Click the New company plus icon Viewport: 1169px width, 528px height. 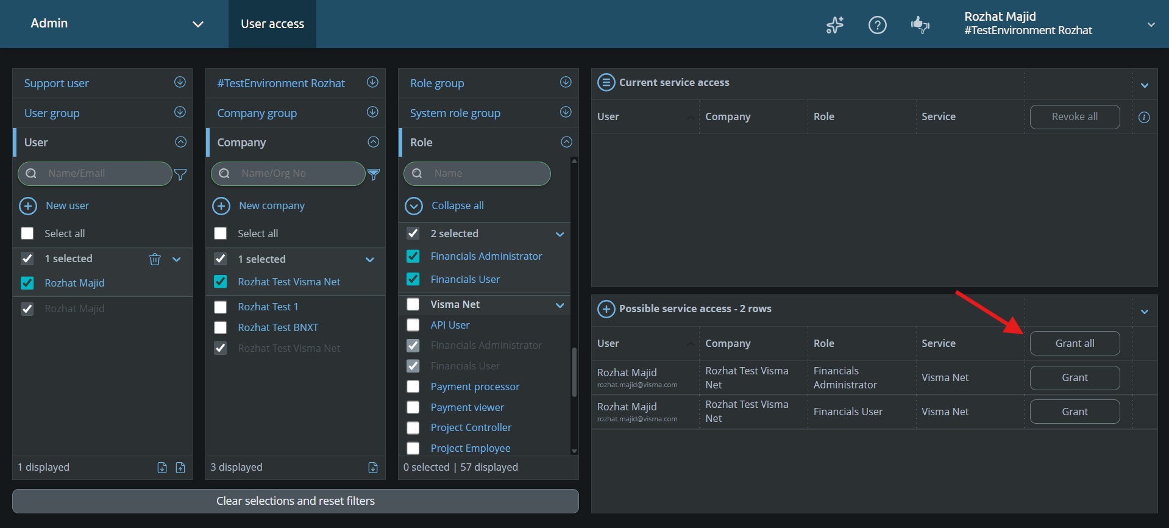pyautogui.click(x=221, y=206)
